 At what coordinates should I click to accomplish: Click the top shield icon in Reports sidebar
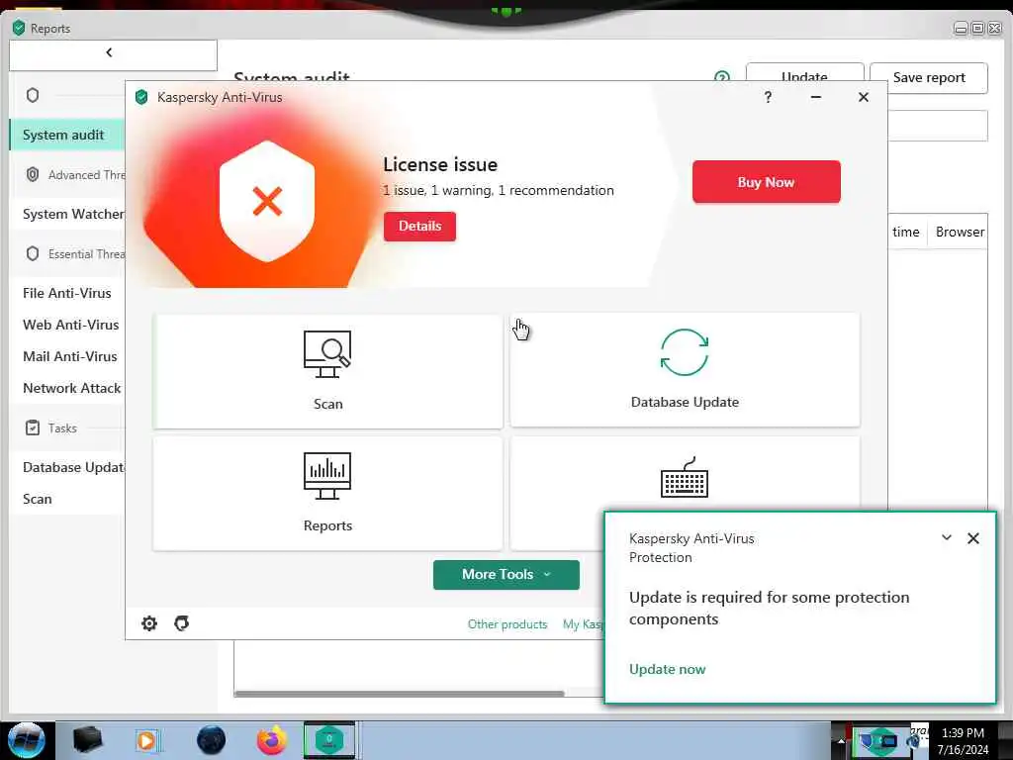click(33, 96)
